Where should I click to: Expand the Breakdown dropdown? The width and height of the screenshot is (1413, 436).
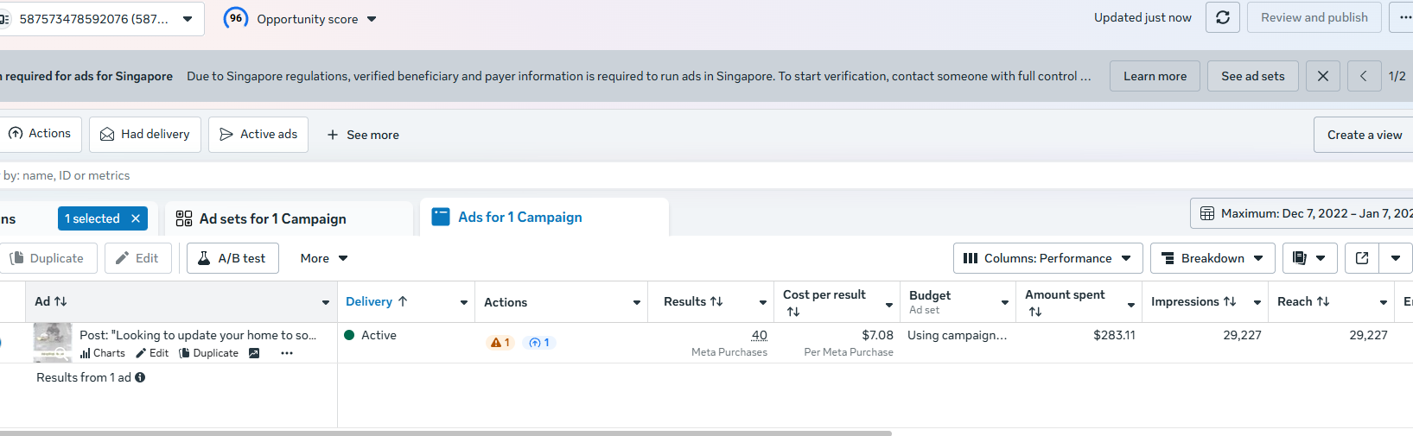tap(1213, 258)
